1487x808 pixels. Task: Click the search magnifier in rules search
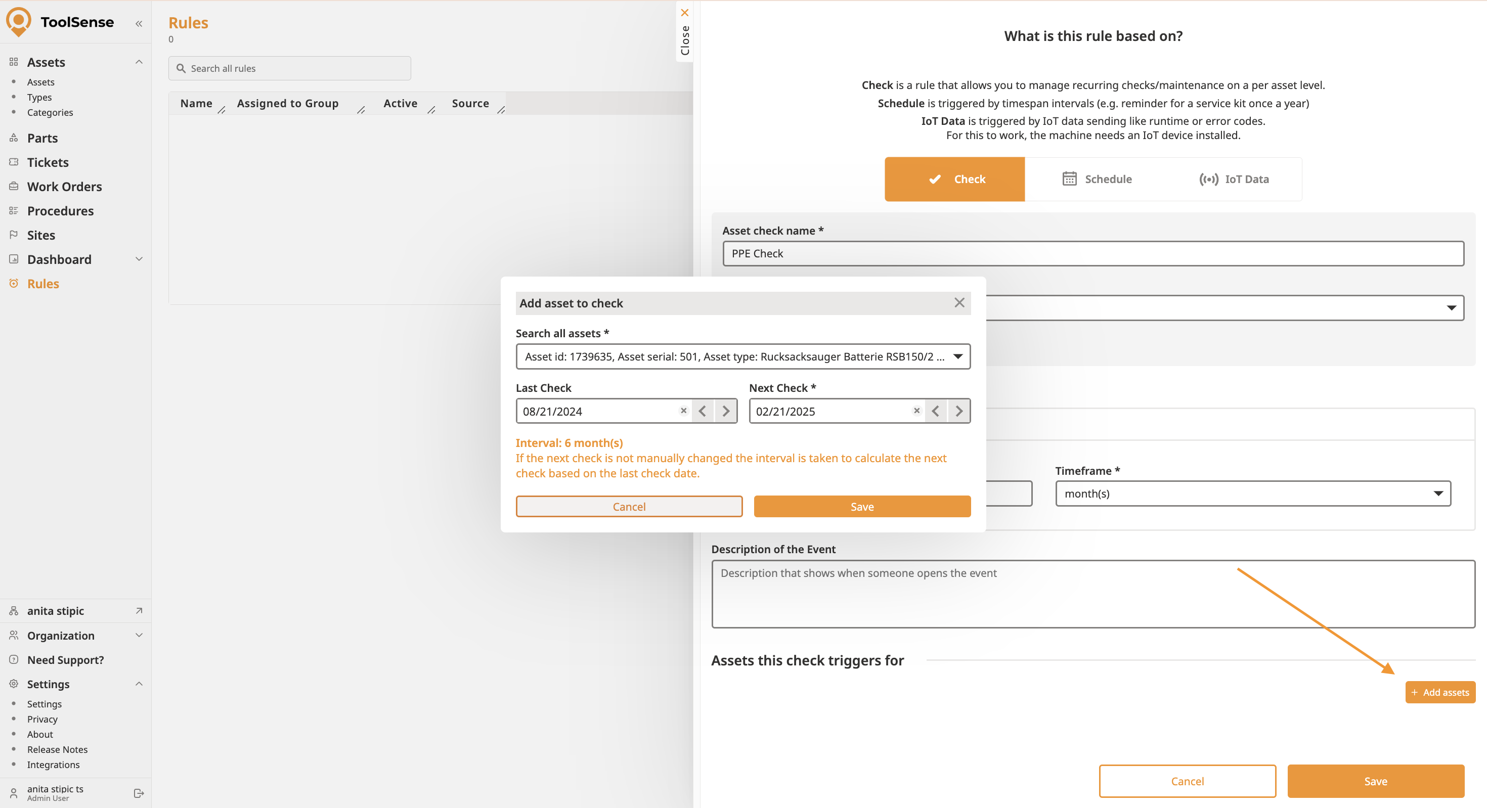(181, 68)
